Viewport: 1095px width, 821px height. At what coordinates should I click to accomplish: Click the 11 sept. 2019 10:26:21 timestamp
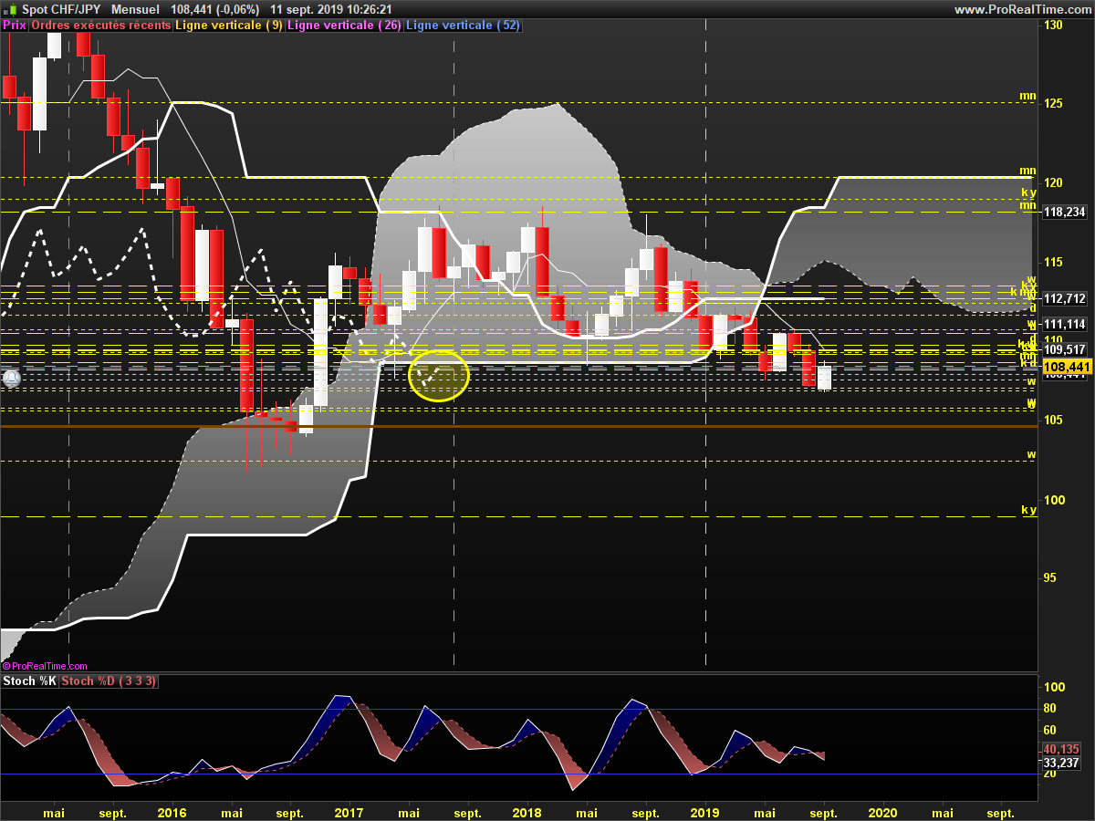coord(331,9)
